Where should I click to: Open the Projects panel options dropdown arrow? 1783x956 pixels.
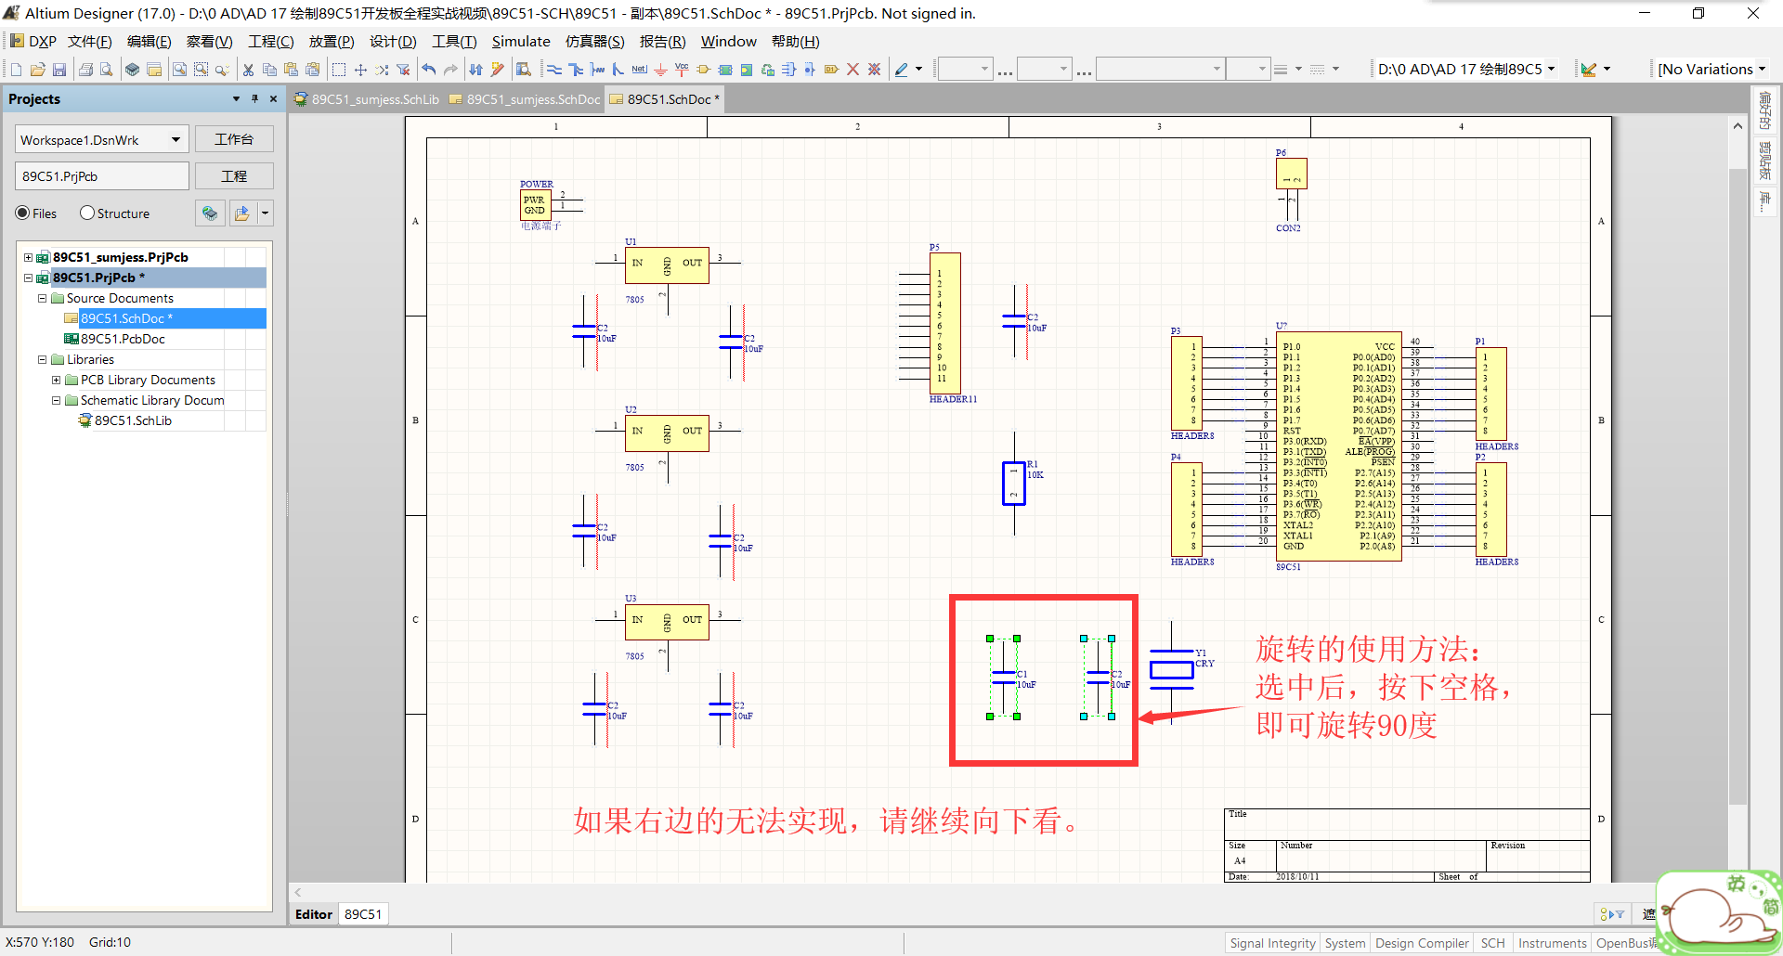[x=236, y=98]
